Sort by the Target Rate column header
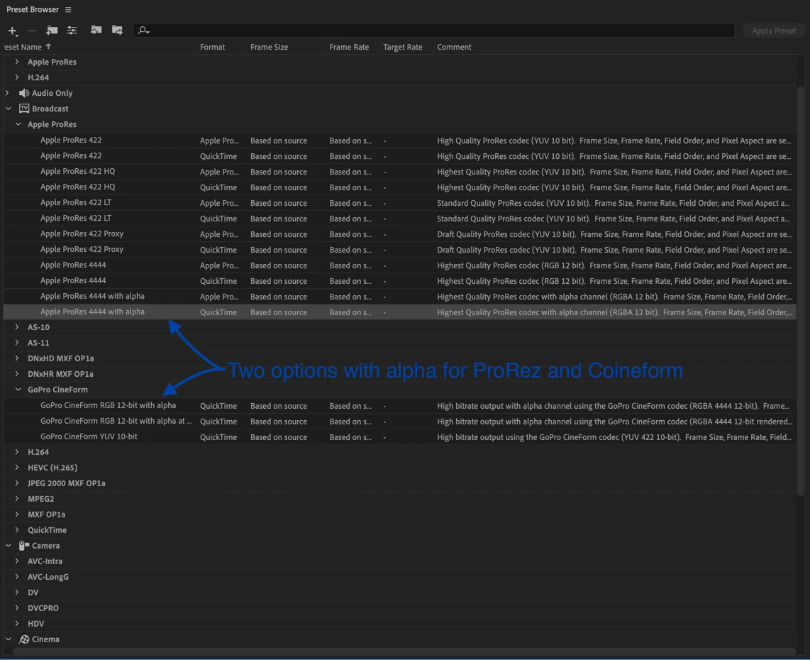The width and height of the screenshot is (810, 660). tap(402, 47)
